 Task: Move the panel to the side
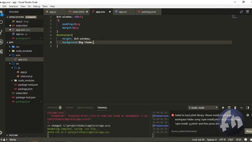point(247,108)
